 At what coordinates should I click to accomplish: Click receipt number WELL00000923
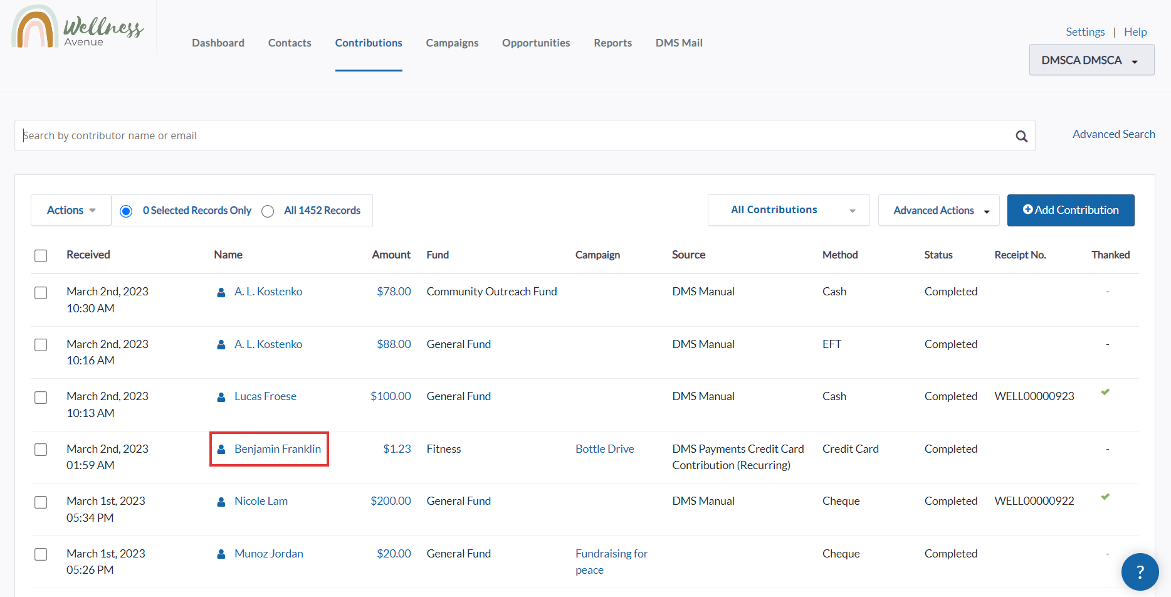1034,396
